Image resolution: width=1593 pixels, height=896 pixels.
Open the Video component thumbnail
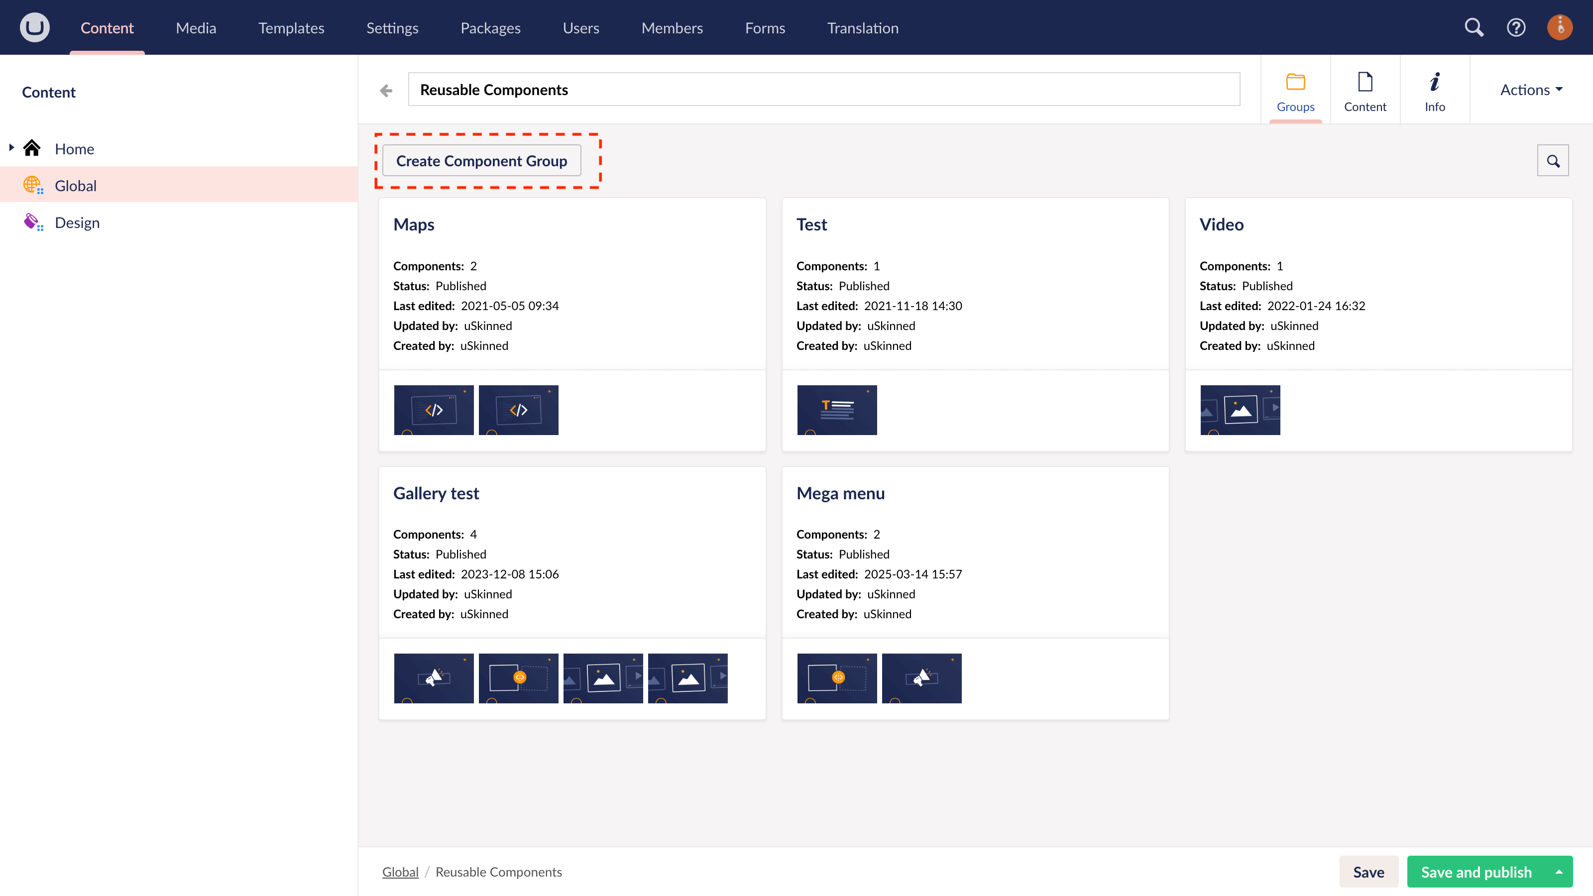coord(1239,409)
